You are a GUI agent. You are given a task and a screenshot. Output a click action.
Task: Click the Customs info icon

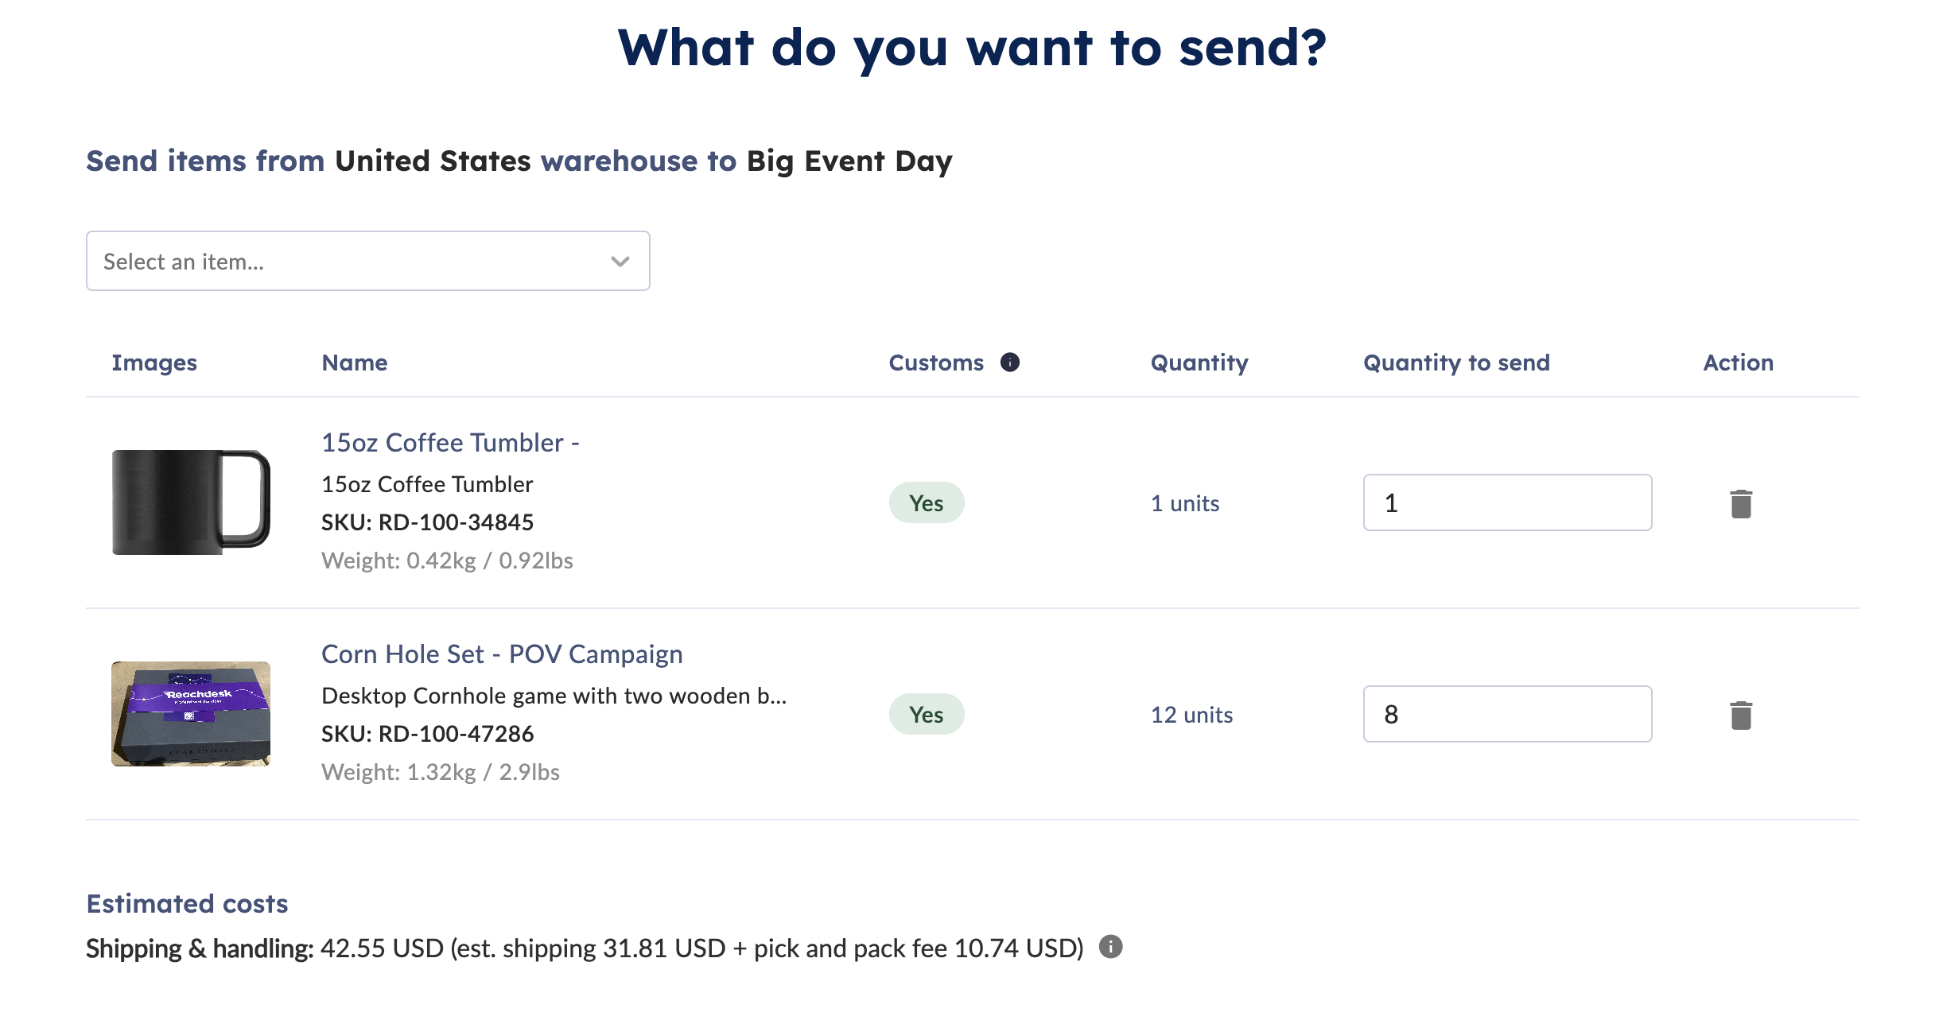click(1009, 363)
